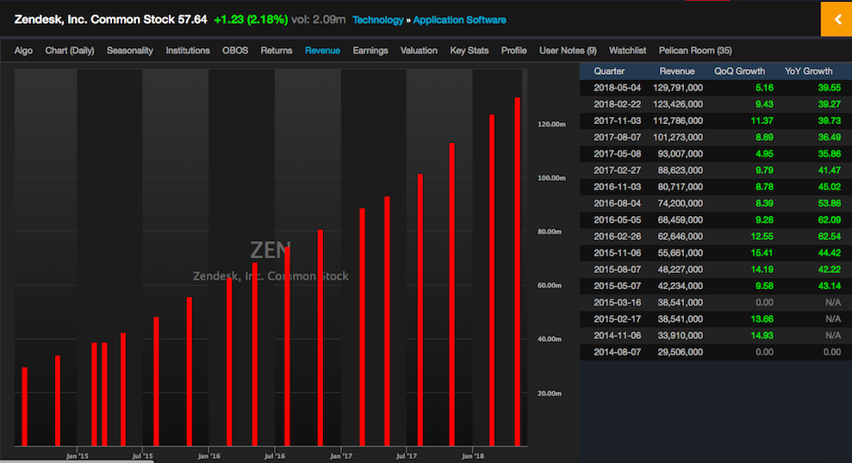
Task: Click the 80.00m y-axis label
Action: click(x=550, y=231)
